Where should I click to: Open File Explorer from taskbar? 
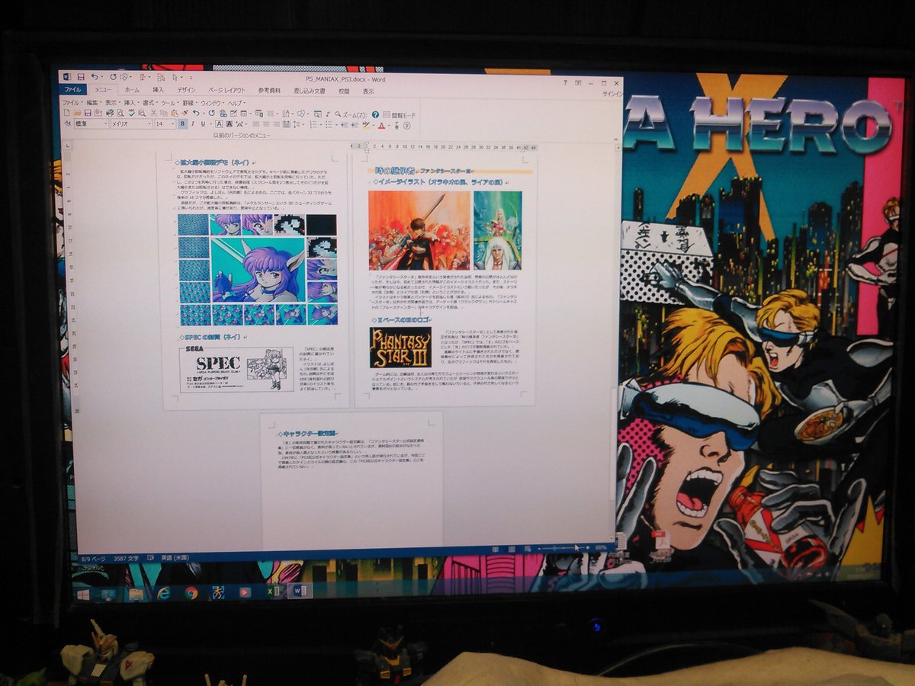(x=136, y=594)
